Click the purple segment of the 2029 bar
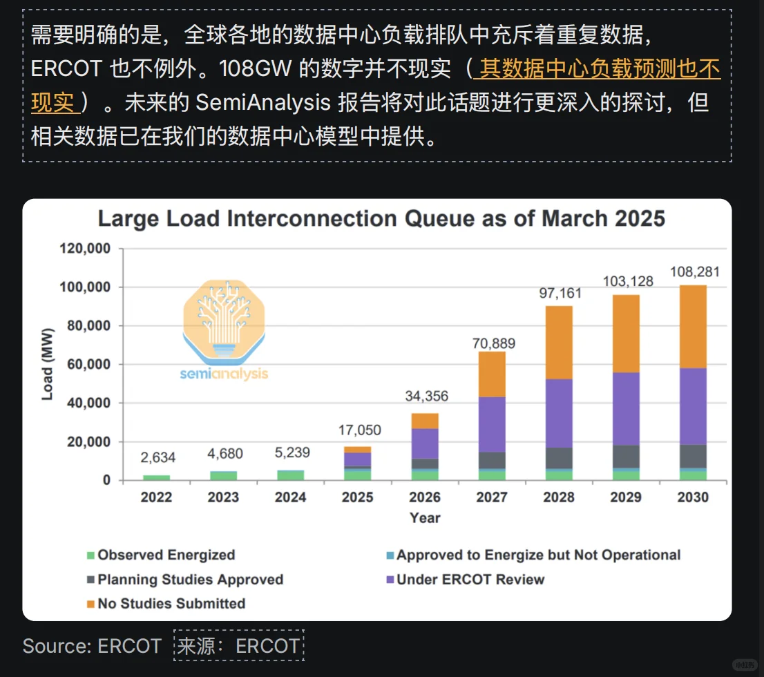This screenshot has height=677, width=764. tap(626, 408)
